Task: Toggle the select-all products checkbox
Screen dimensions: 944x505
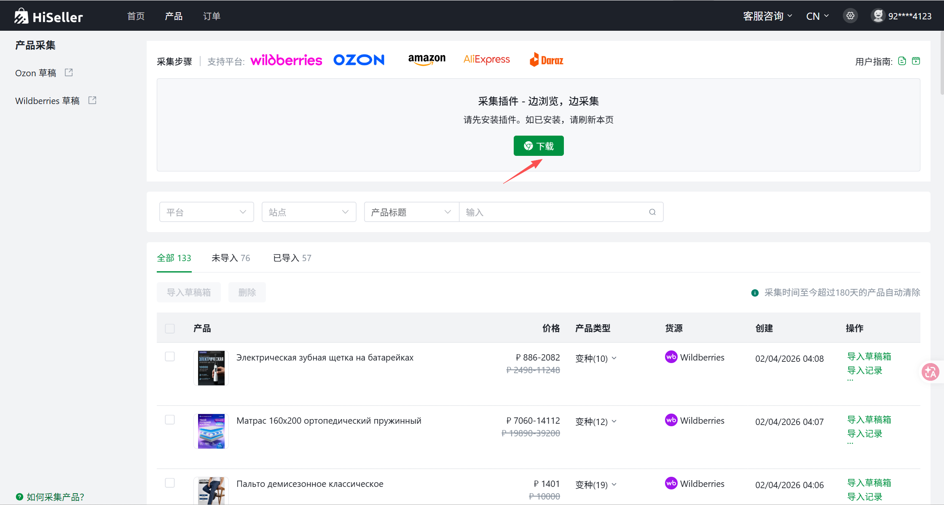Action: [170, 329]
